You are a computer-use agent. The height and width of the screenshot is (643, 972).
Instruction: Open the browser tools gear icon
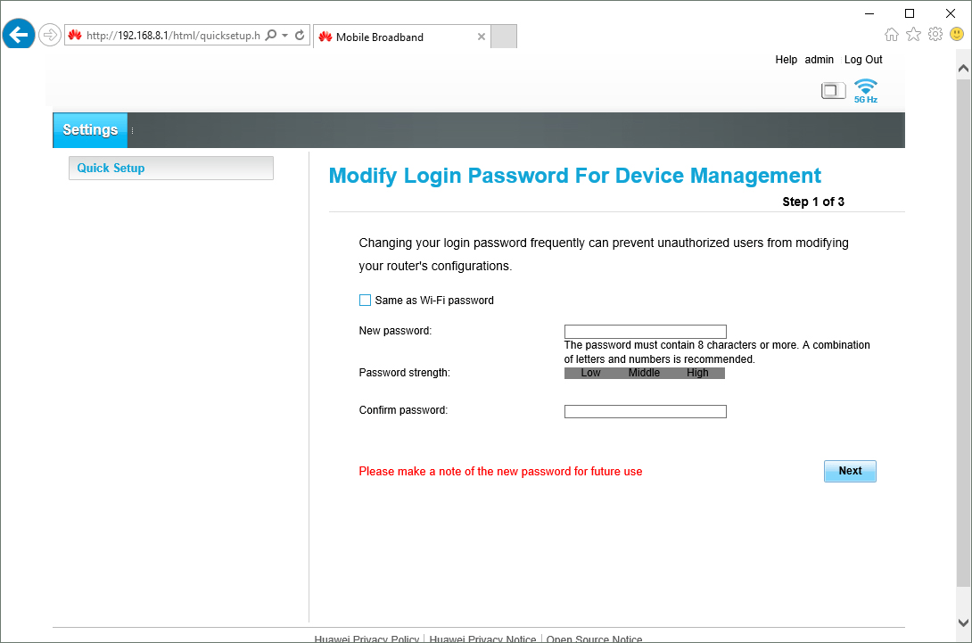(x=935, y=34)
